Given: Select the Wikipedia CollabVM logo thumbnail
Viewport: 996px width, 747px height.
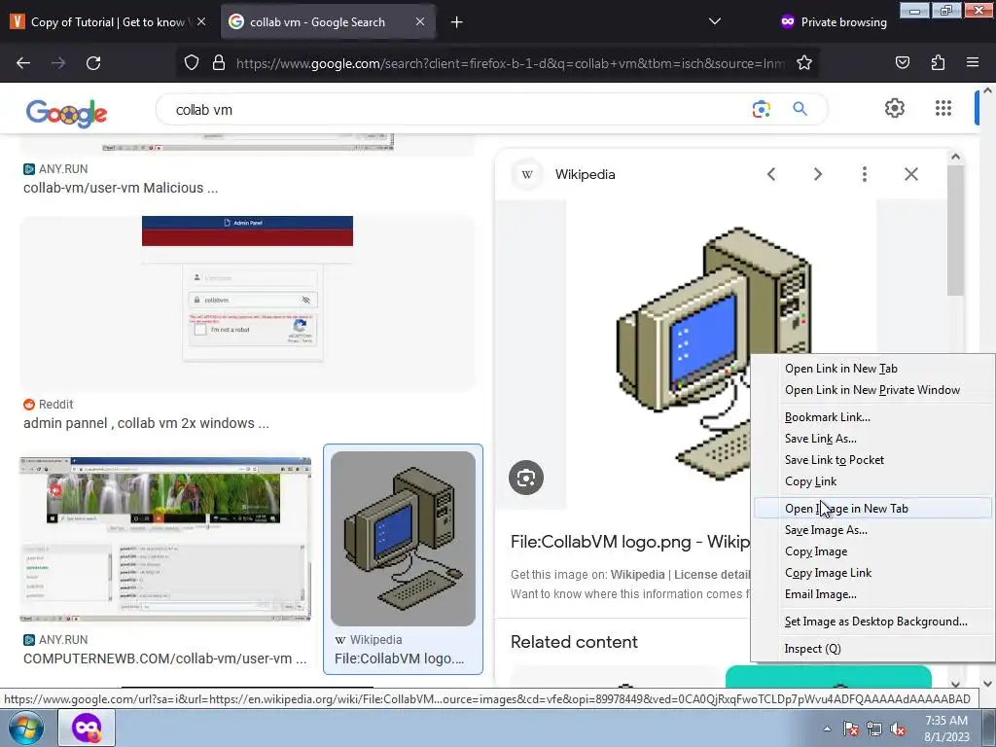Looking at the screenshot, I should [x=403, y=539].
